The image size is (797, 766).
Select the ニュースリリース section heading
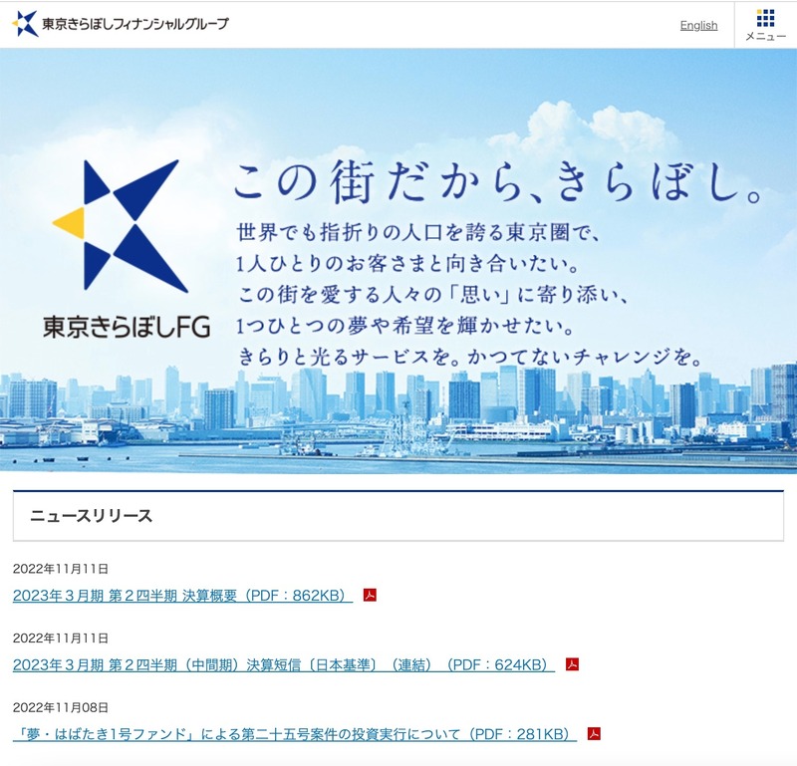(92, 516)
